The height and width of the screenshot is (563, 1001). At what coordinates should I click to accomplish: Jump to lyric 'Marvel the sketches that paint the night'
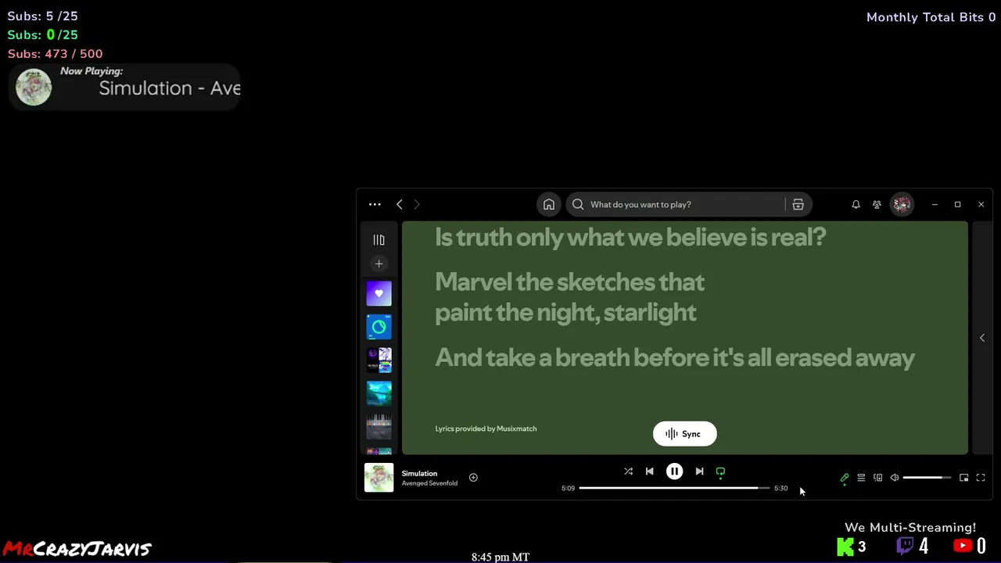pos(570,297)
